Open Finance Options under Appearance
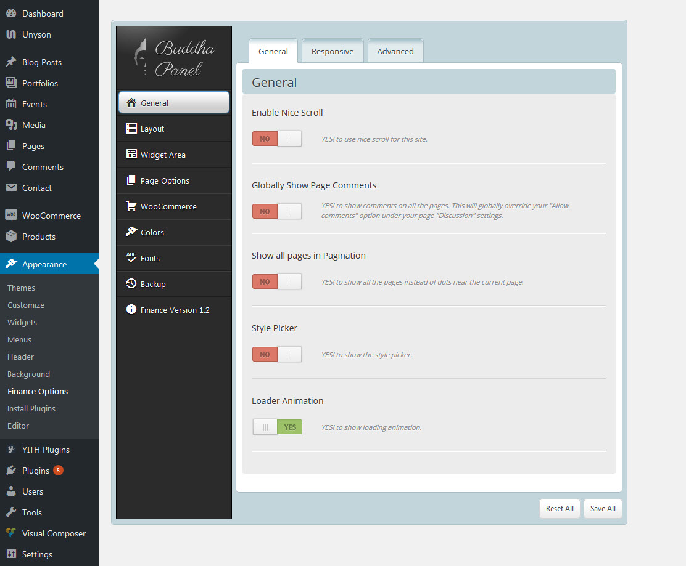686x566 pixels. tap(37, 391)
